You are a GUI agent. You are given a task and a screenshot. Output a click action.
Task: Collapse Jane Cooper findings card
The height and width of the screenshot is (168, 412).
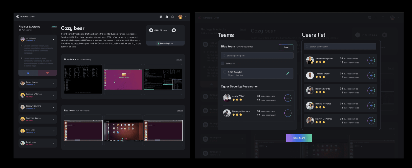pos(54,39)
